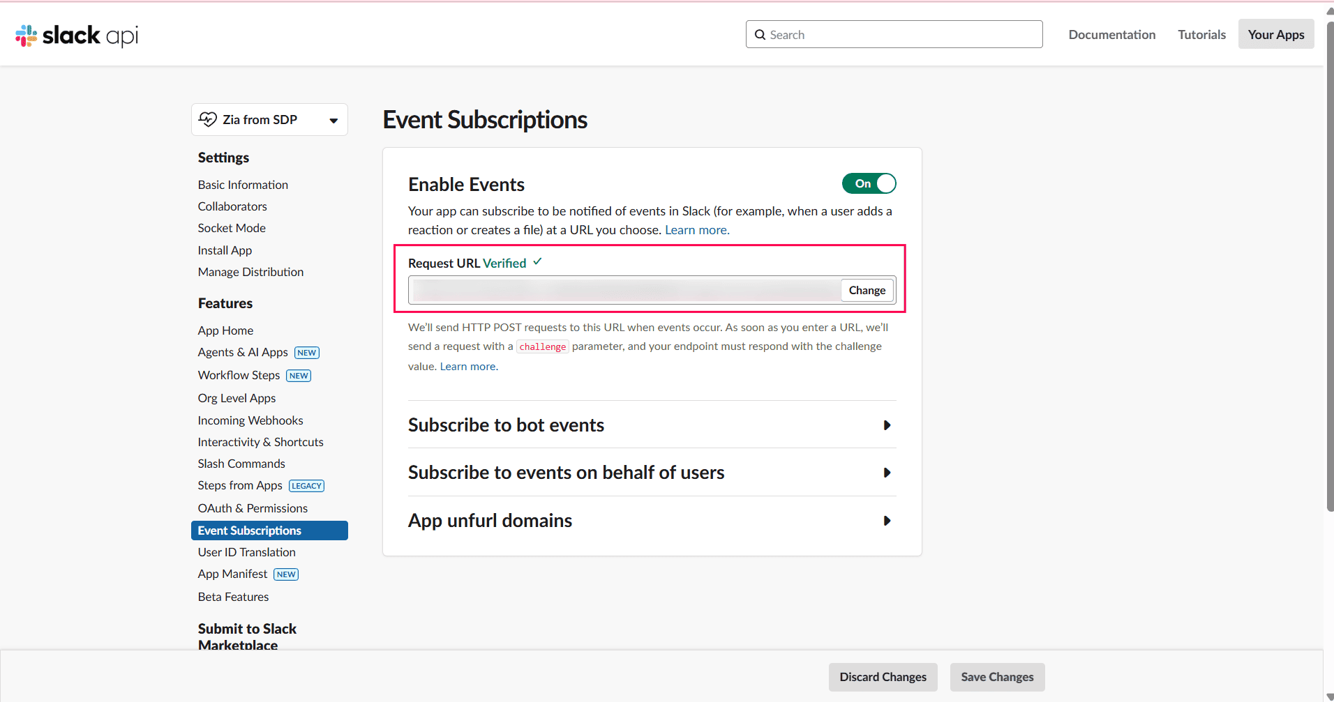Click the search magnifier icon
Image resolution: width=1334 pixels, height=702 pixels.
point(760,35)
